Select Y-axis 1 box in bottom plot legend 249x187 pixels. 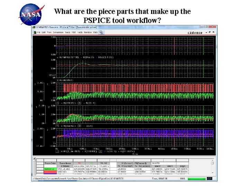pos(57,152)
